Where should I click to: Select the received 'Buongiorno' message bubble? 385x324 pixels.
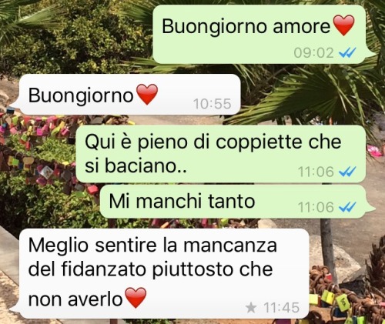tap(126, 95)
